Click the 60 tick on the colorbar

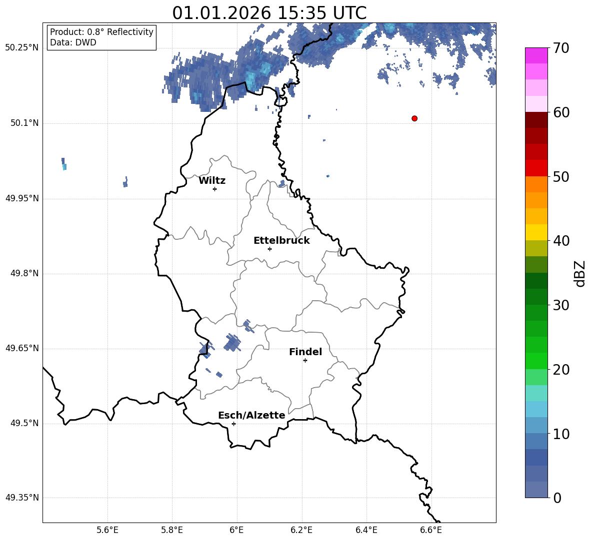pyautogui.click(x=561, y=112)
